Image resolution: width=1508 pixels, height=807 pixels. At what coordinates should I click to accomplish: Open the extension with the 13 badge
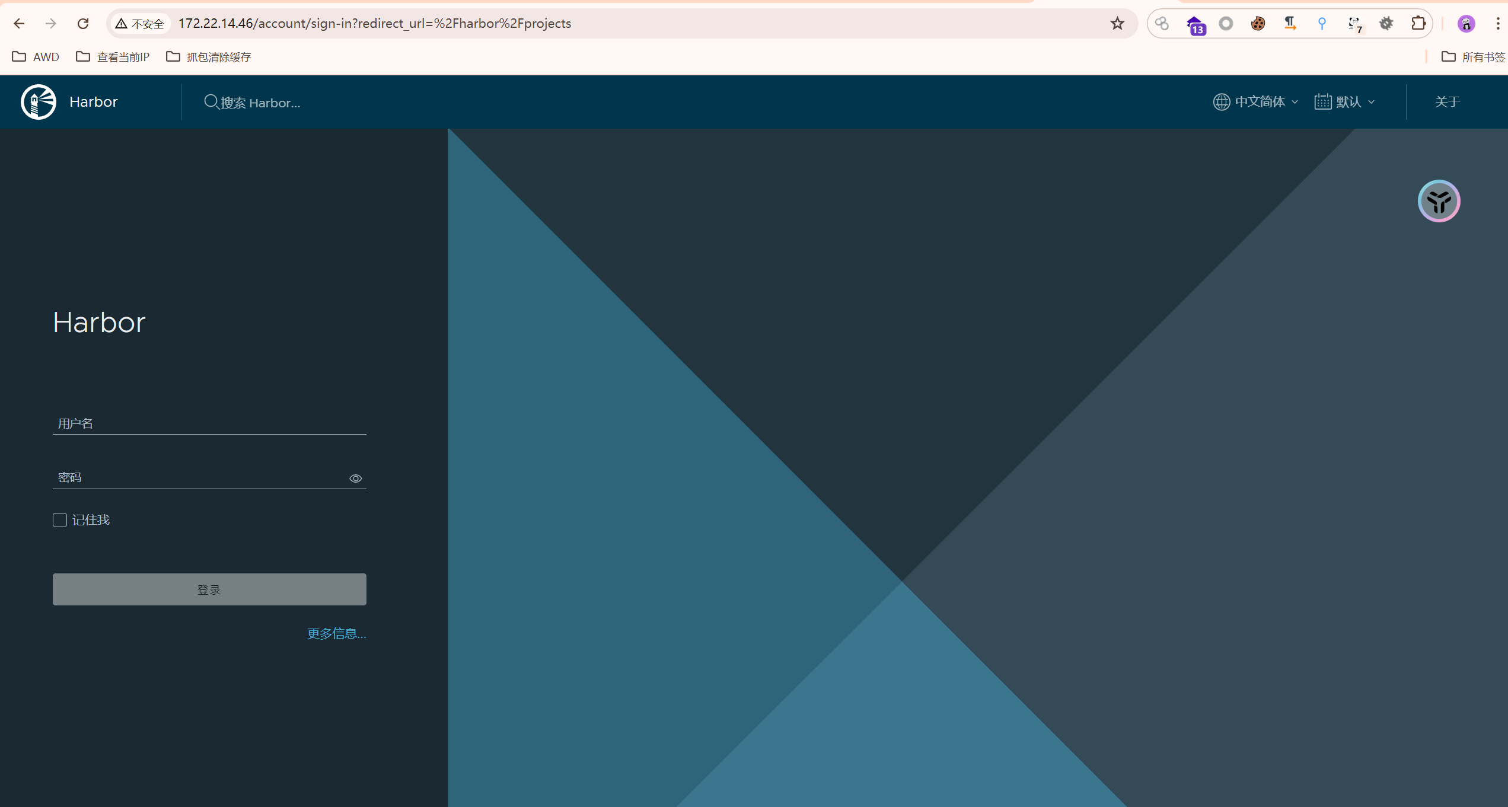1195,25
